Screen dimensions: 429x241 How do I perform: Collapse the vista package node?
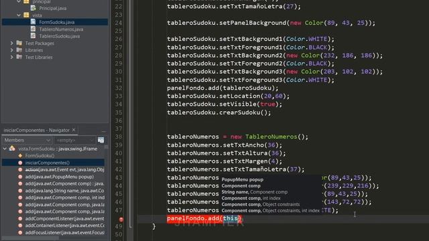[x=19, y=15]
